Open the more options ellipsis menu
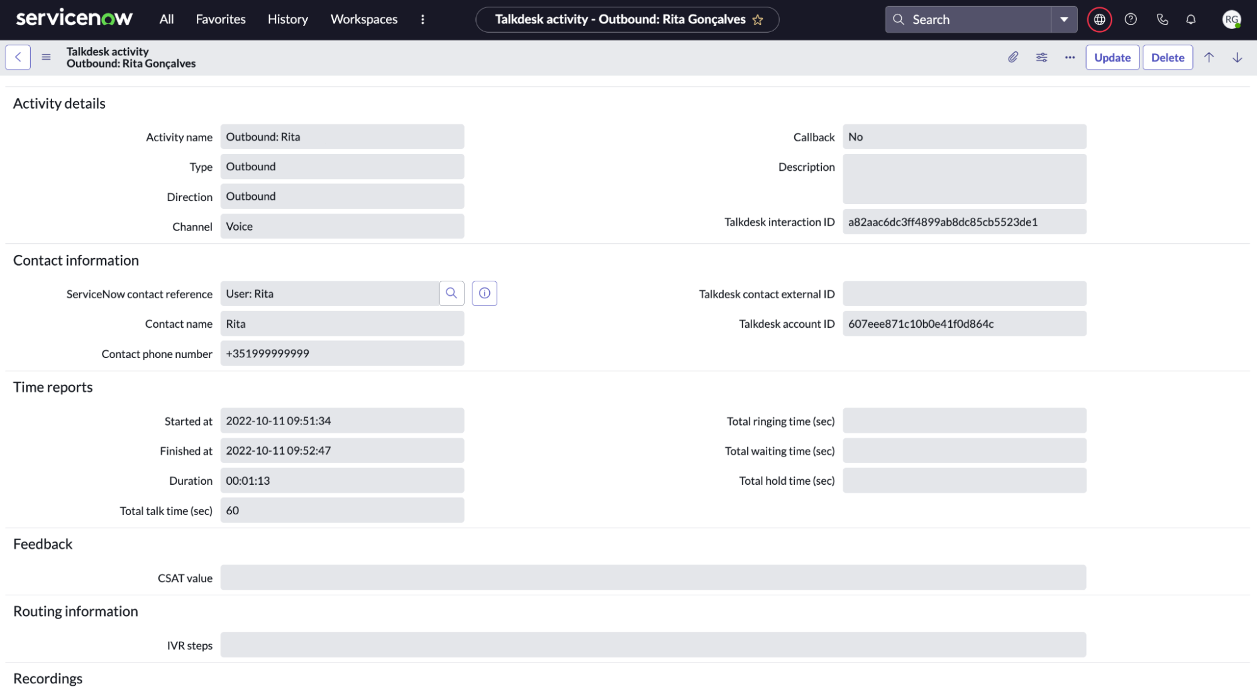1257x687 pixels. 1070,57
